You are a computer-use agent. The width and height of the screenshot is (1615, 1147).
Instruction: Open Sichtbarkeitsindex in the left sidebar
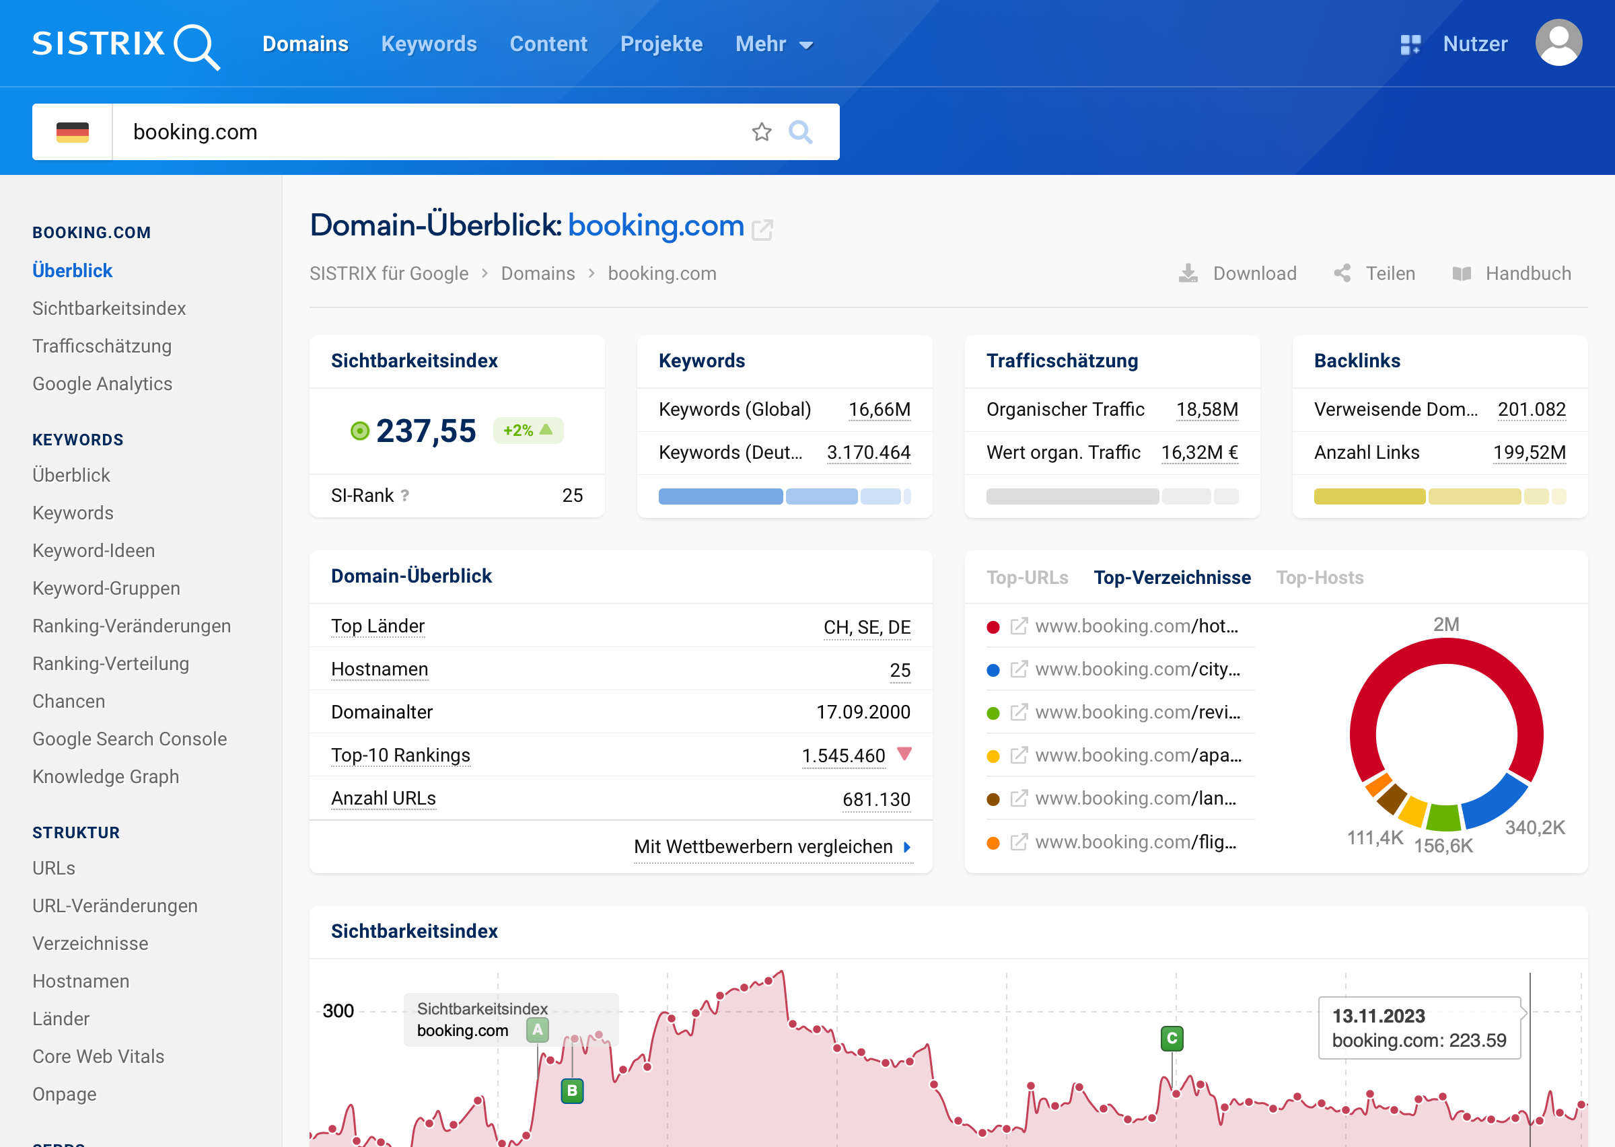(x=109, y=309)
